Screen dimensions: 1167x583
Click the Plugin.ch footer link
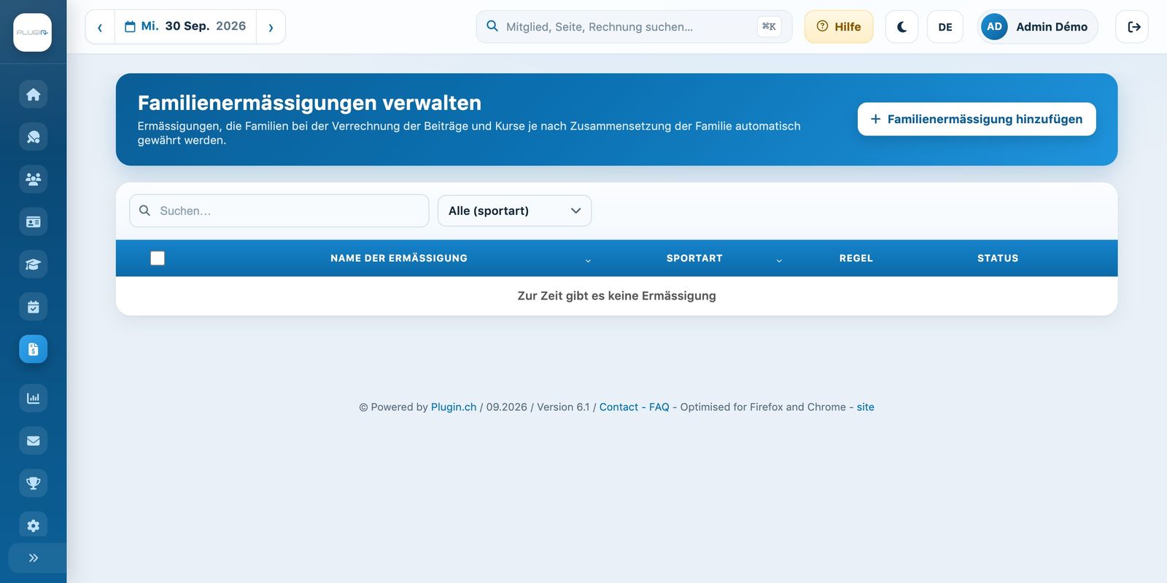(x=454, y=407)
